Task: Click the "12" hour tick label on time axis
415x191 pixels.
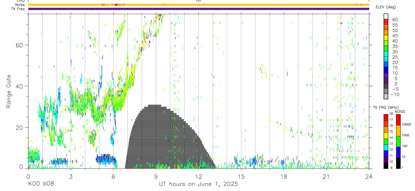Action: (x=198, y=177)
